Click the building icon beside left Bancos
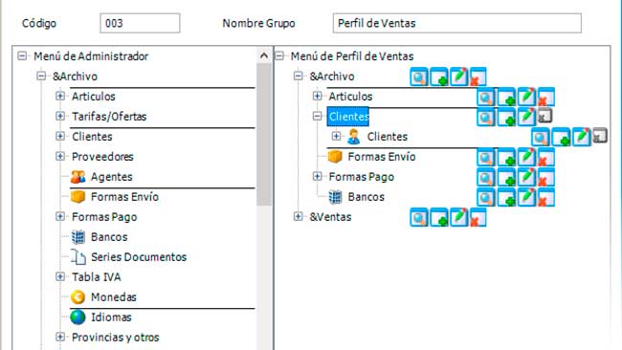The width and height of the screenshot is (622, 350). [x=78, y=237]
